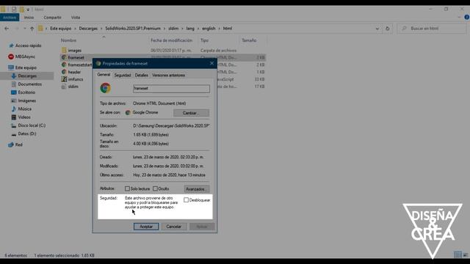
Task: Switch to large icons view in status bar
Action: coord(466,254)
